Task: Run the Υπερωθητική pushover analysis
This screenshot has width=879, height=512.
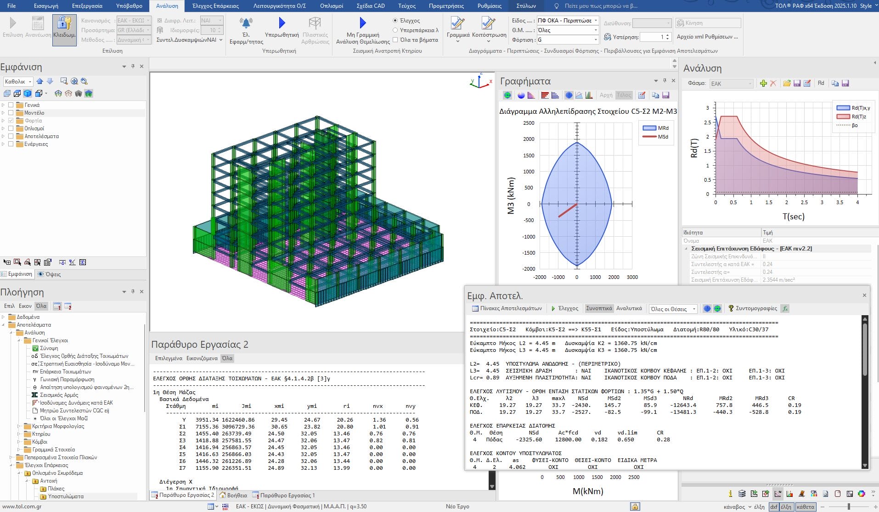Action: [x=282, y=27]
